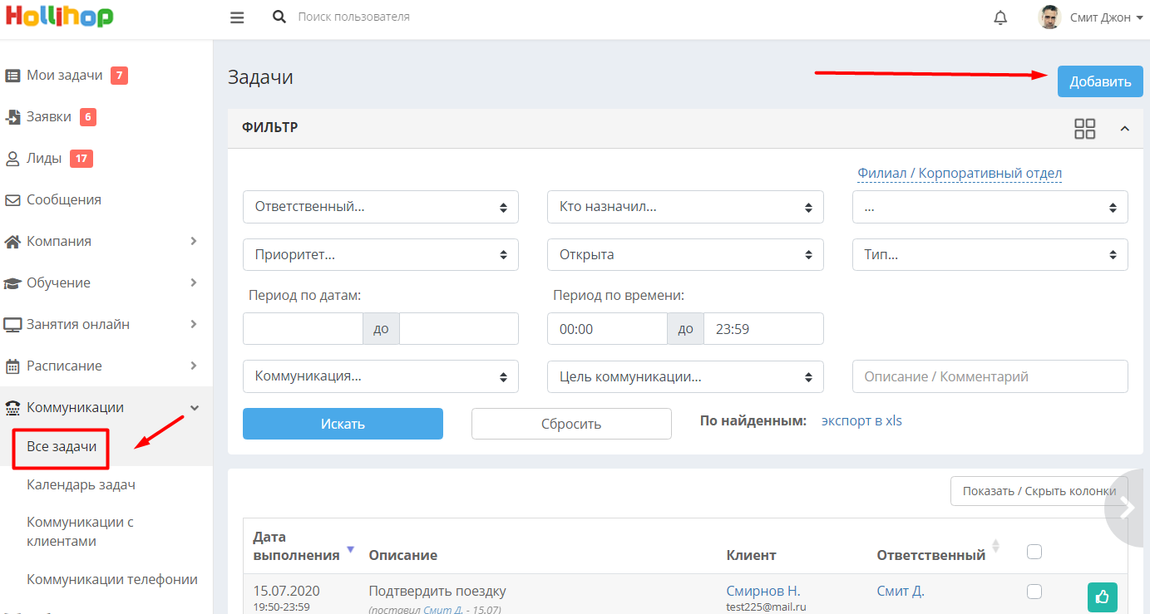Open the Приоритет dropdown
Viewport: 1150px width, 614px height.
(381, 254)
